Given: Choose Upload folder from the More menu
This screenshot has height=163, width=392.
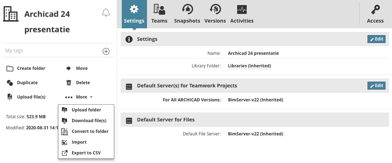Looking at the screenshot, I should pos(86,110).
